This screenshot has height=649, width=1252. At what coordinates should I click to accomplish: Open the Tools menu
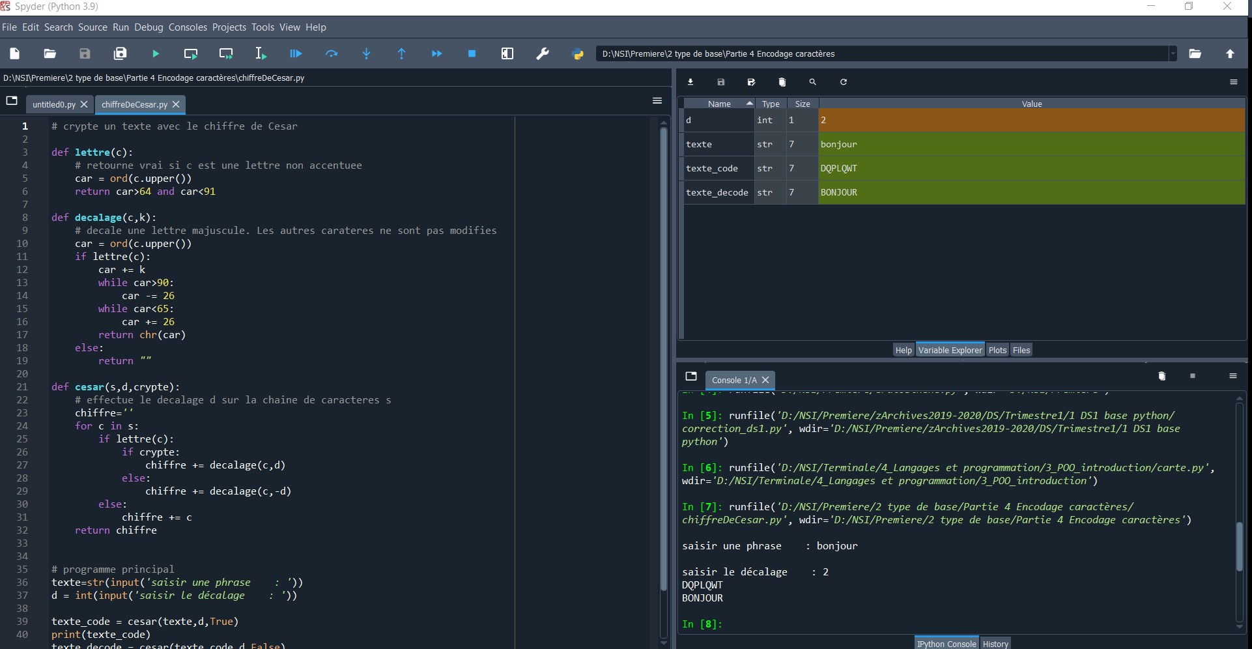[263, 27]
